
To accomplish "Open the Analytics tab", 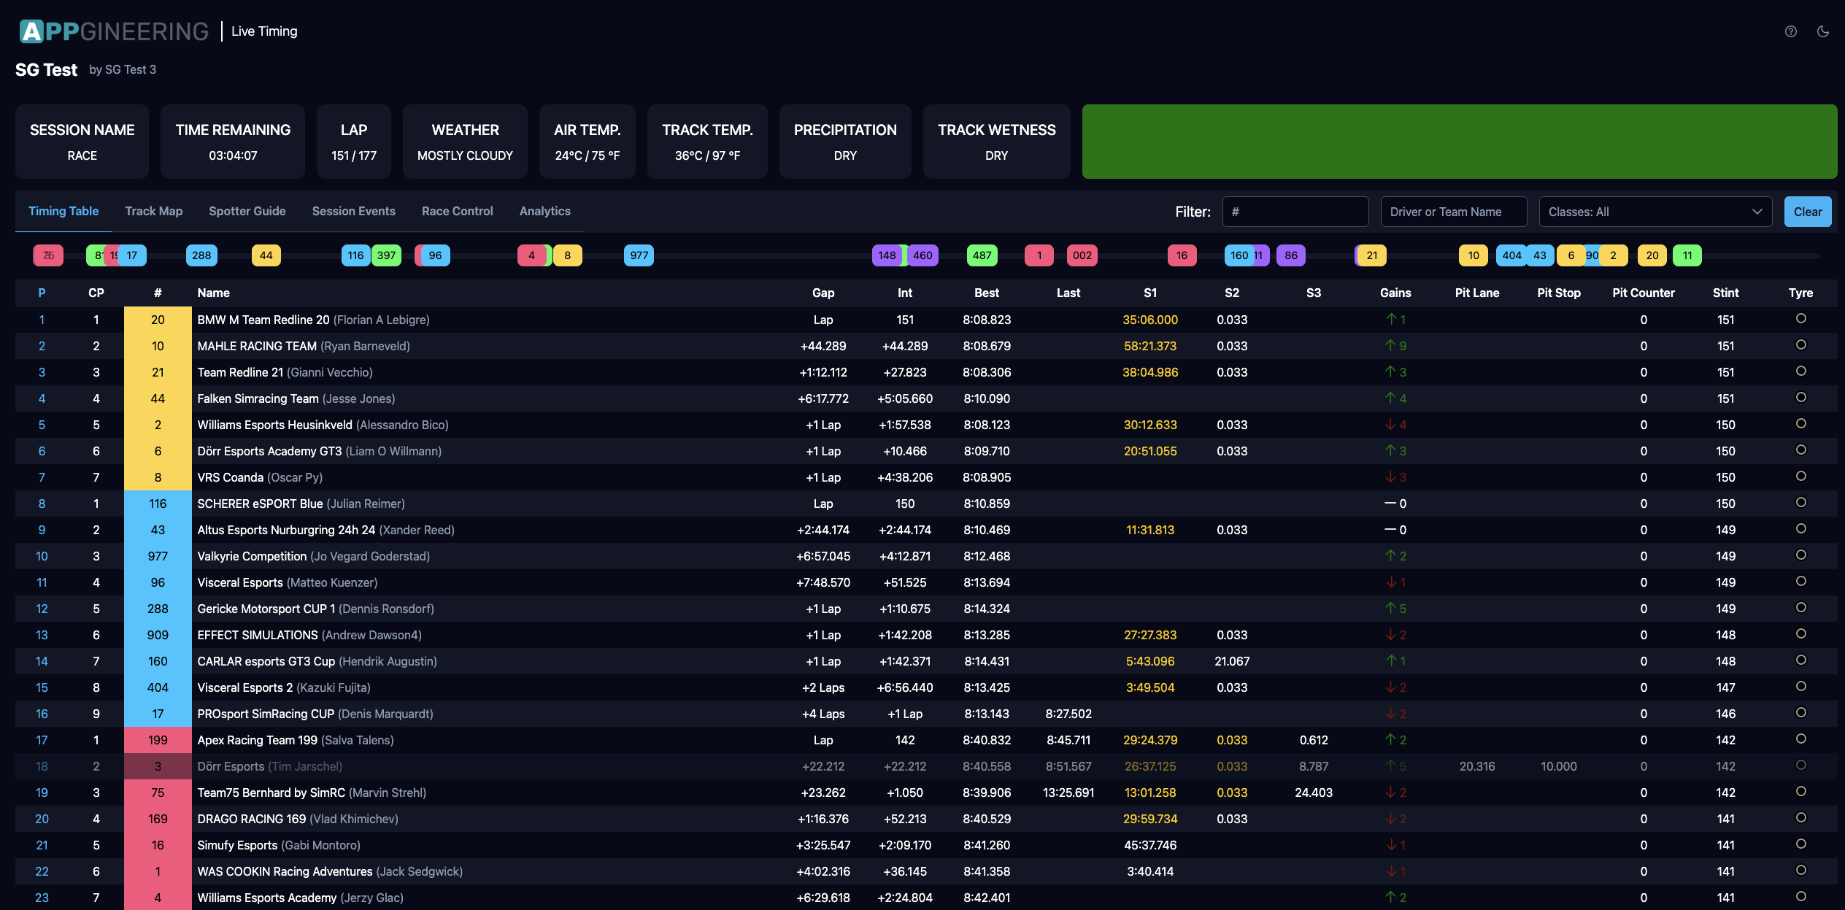I will click(x=544, y=211).
